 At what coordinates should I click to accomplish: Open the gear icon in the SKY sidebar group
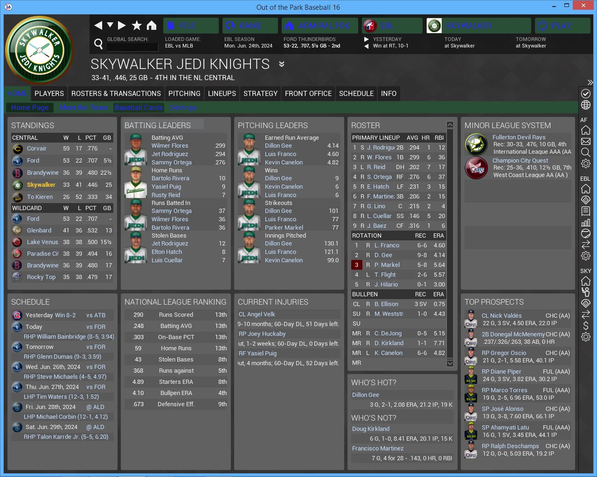586,337
